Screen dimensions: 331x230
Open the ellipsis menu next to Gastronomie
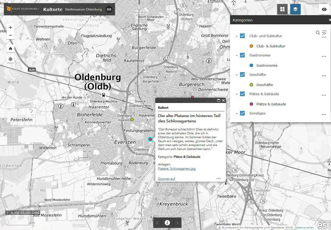pos(324,56)
